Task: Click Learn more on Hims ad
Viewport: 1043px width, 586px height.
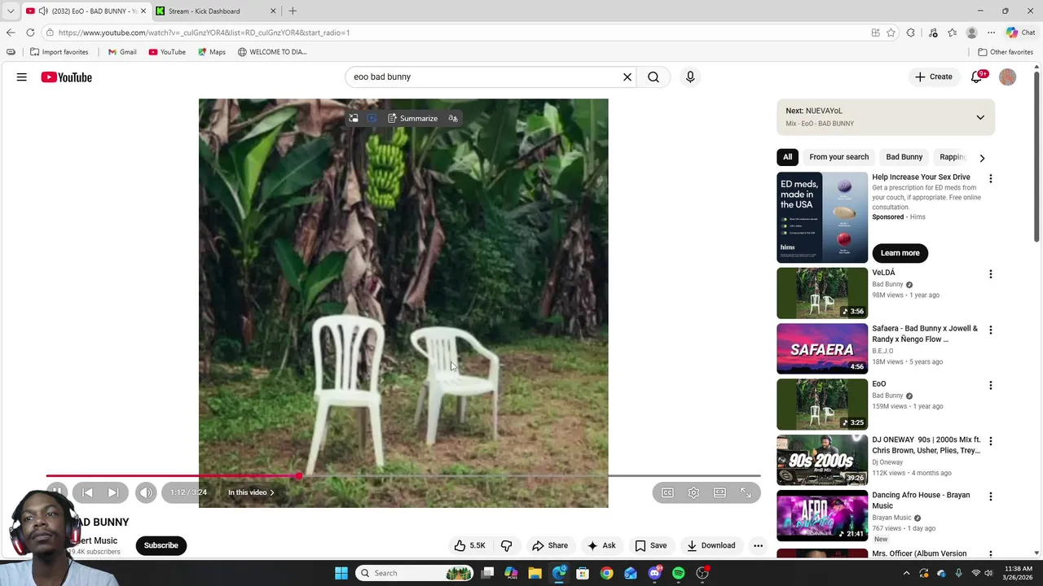Action: [900, 253]
